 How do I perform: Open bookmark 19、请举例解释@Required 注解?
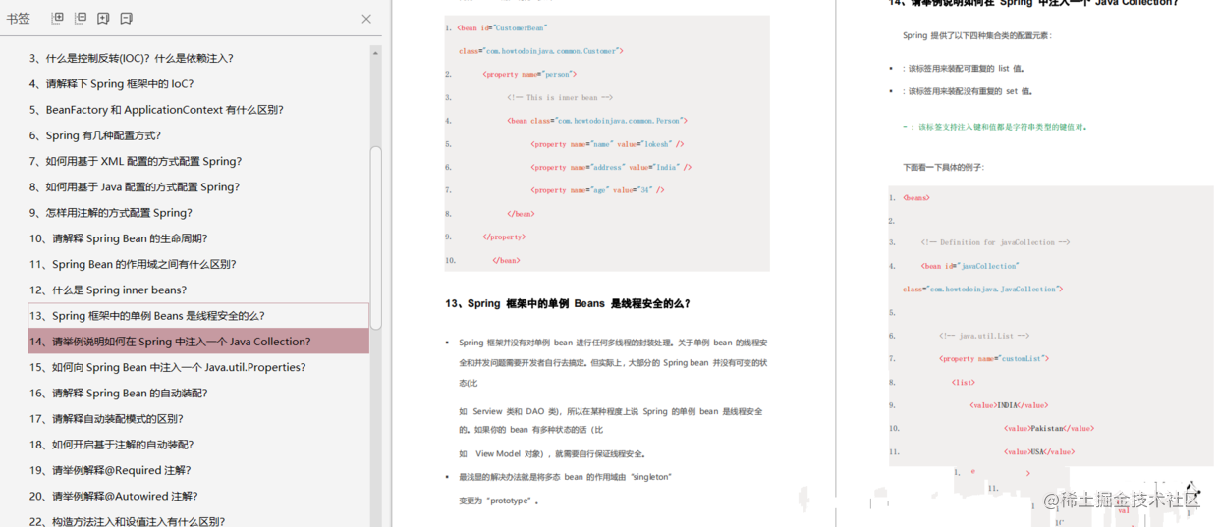[110, 470]
